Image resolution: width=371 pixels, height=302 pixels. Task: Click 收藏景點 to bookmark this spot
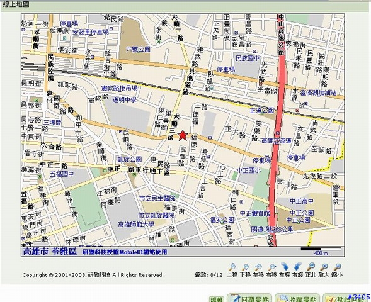pos(297,298)
